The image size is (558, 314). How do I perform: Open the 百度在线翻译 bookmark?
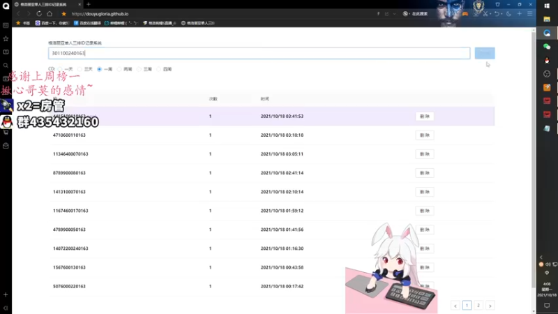(87, 23)
